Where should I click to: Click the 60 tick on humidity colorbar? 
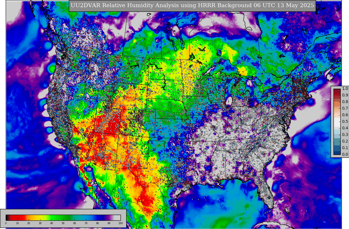75,223
